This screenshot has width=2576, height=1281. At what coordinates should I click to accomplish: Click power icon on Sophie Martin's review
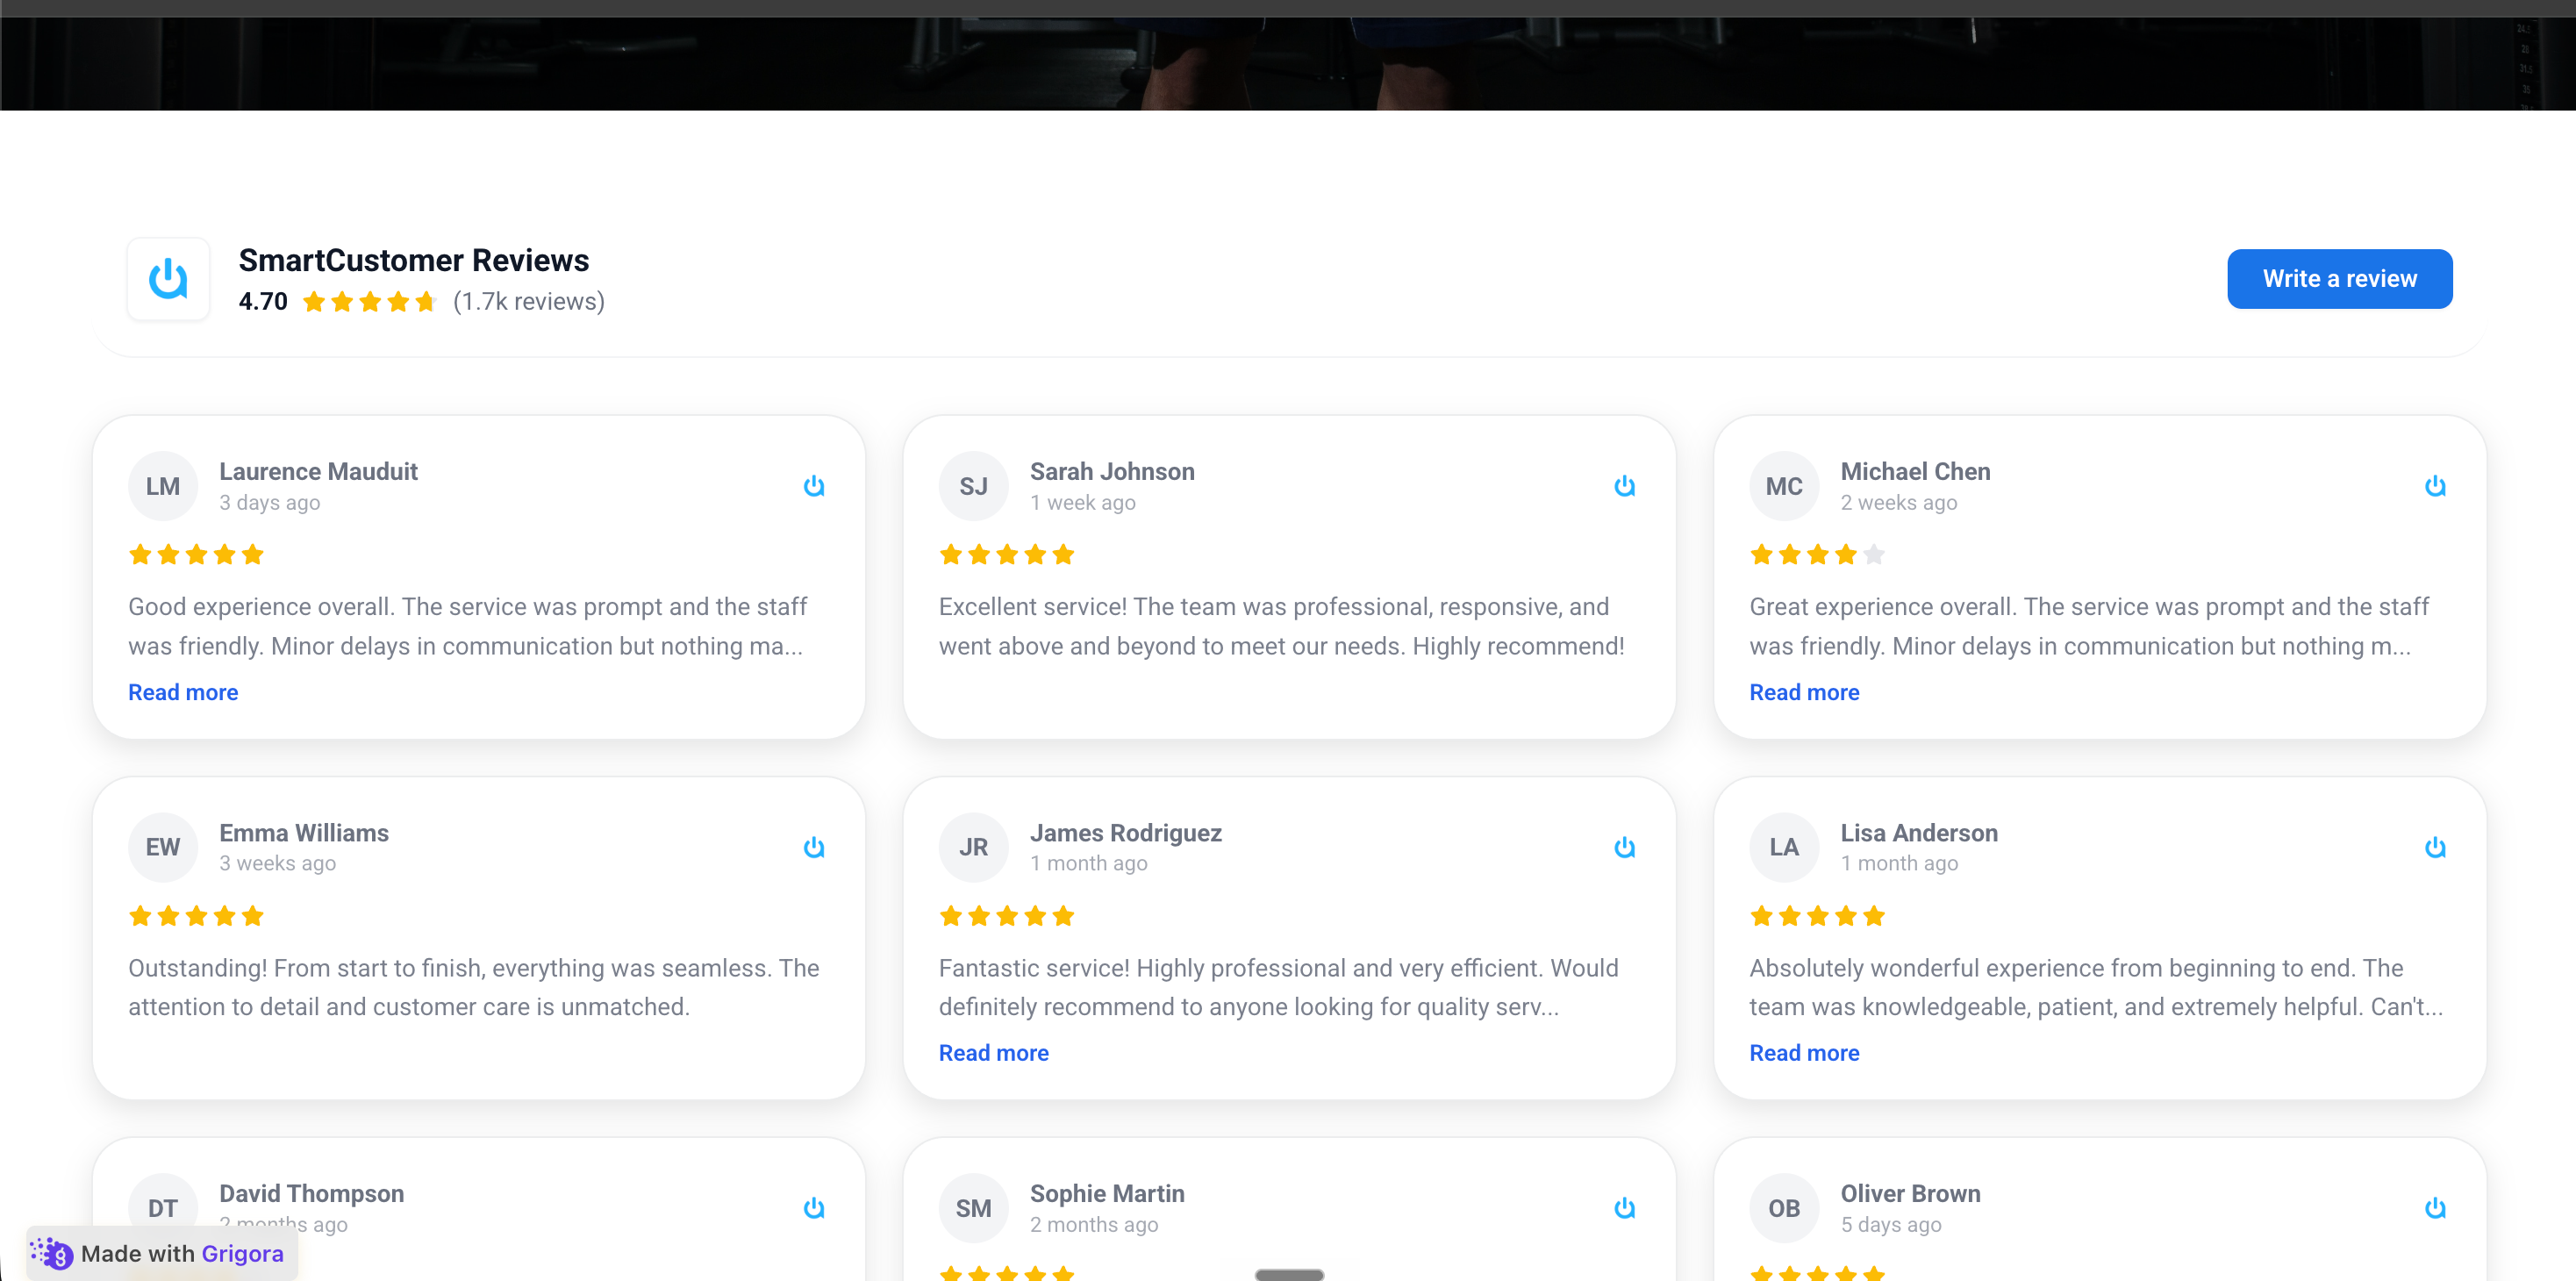(1624, 1208)
